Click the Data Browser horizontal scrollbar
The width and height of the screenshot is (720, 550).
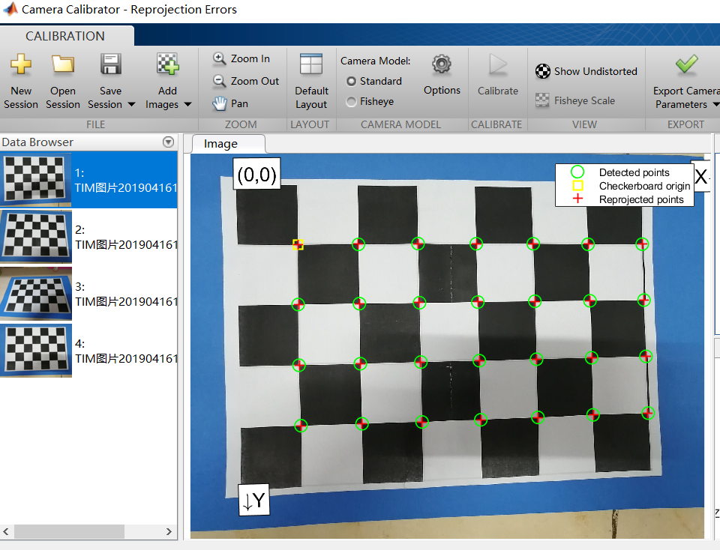(x=69, y=531)
